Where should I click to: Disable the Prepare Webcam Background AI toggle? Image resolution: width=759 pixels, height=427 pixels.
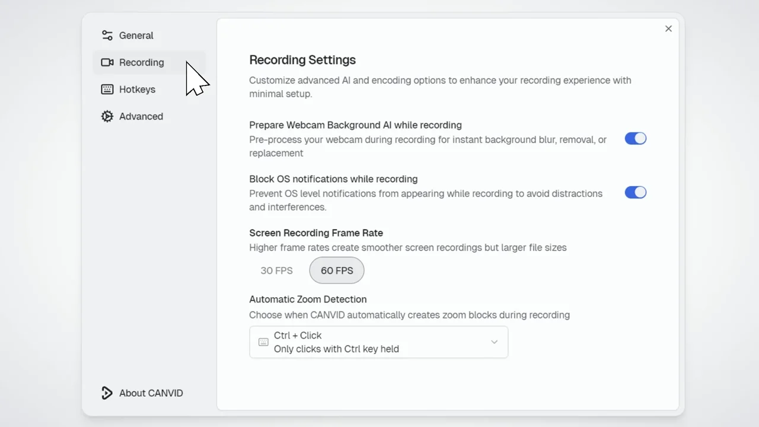point(636,138)
